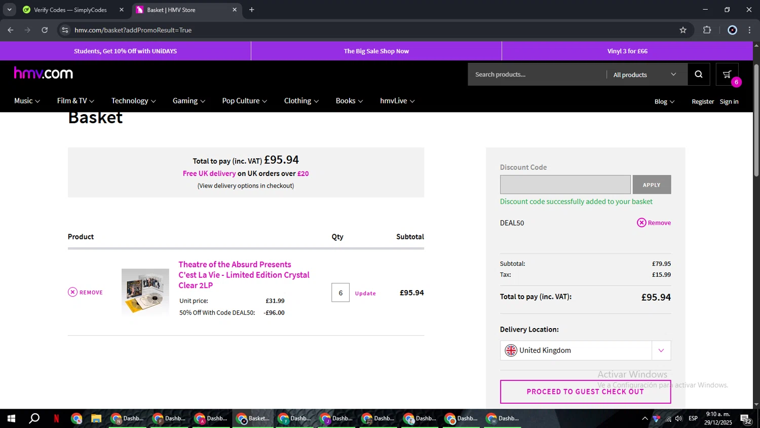Reload the page
The height and width of the screenshot is (428, 760).
pos(45,30)
